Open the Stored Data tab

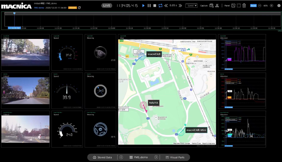[102, 157]
